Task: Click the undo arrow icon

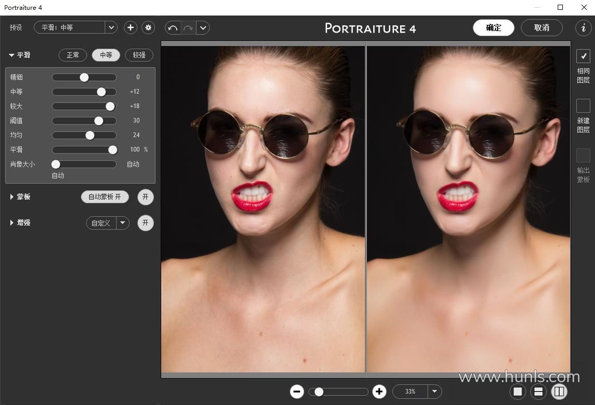Action: point(173,28)
